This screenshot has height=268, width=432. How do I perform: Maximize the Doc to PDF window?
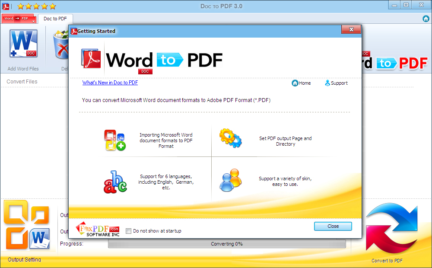coord(406,5)
